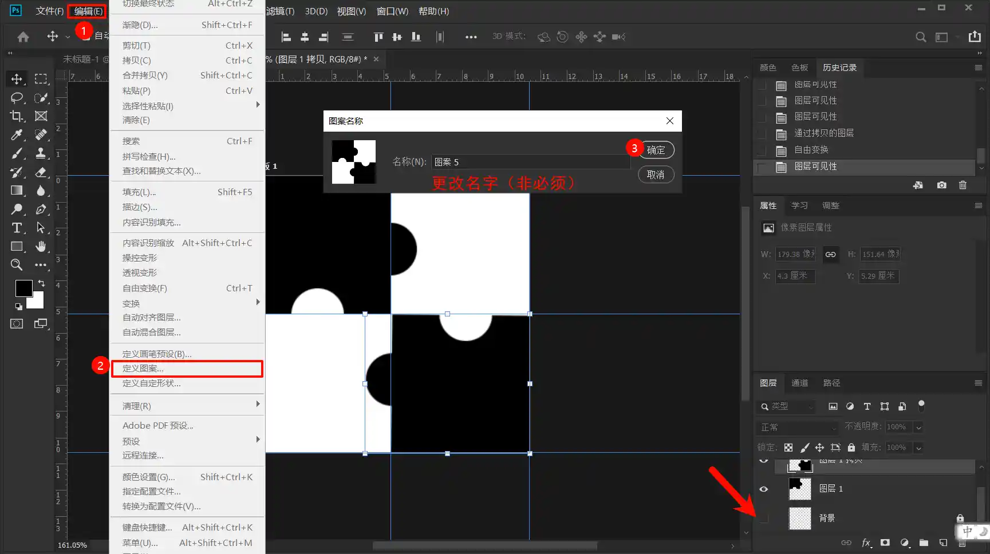Select the Move tool in the toolbox

[x=17, y=79]
